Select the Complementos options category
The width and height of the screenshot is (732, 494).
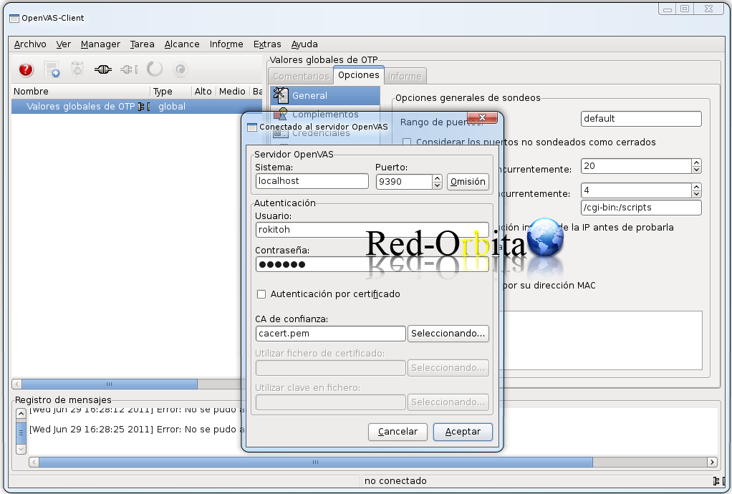point(325,115)
